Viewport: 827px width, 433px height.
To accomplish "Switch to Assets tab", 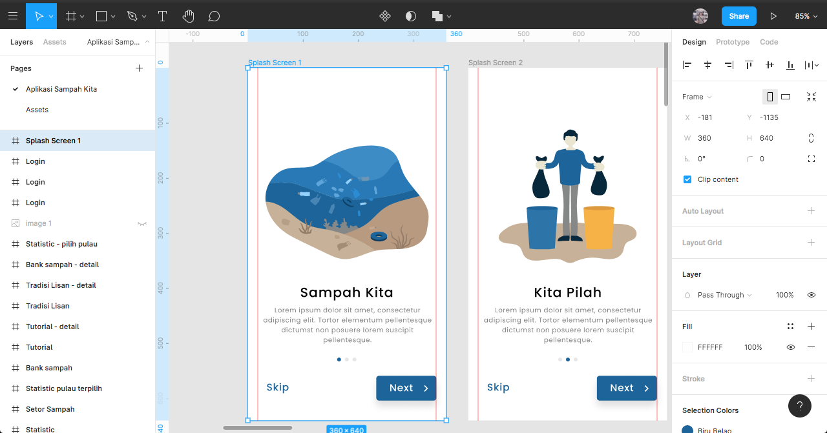I will (54, 42).
